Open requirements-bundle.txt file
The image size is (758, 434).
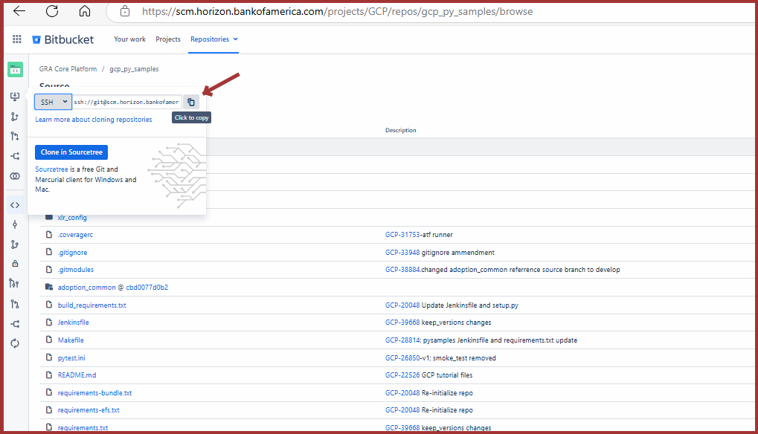pyautogui.click(x=94, y=393)
